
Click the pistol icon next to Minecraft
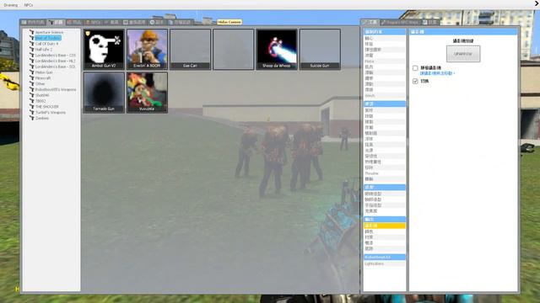point(32,78)
